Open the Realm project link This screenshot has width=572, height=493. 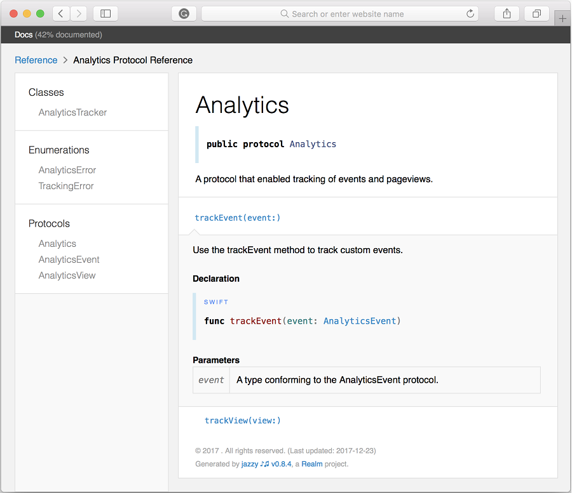(x=311, y=464)
